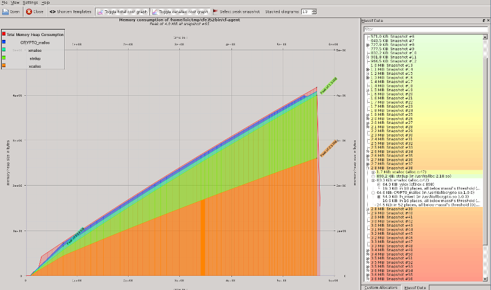Viewport: 491px width, 290px height.
Task: Float the Massif Data dock panel
Action: [483, 20]
